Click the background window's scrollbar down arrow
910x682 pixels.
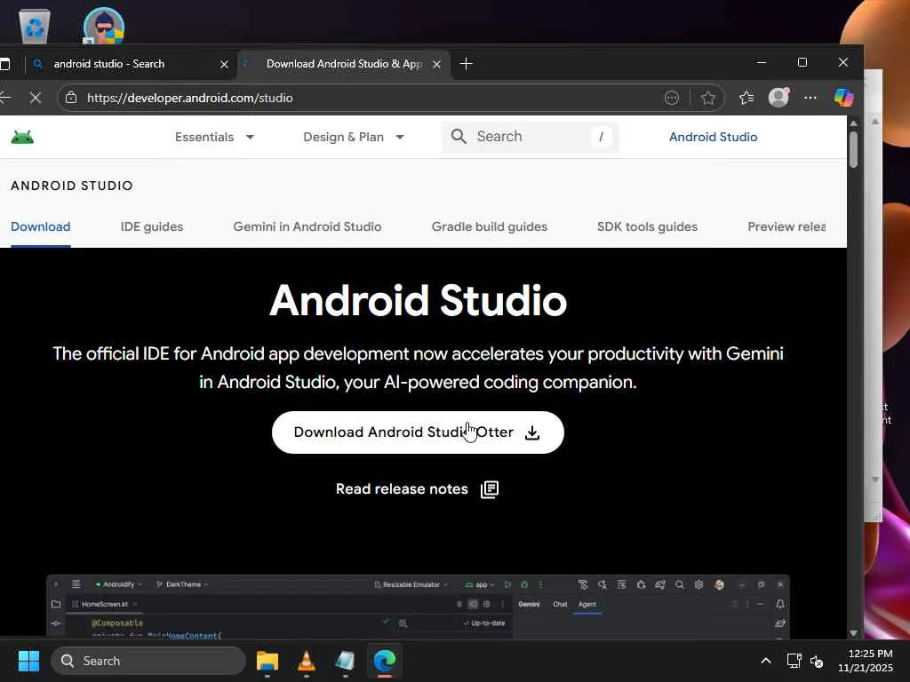pos(875,480)
